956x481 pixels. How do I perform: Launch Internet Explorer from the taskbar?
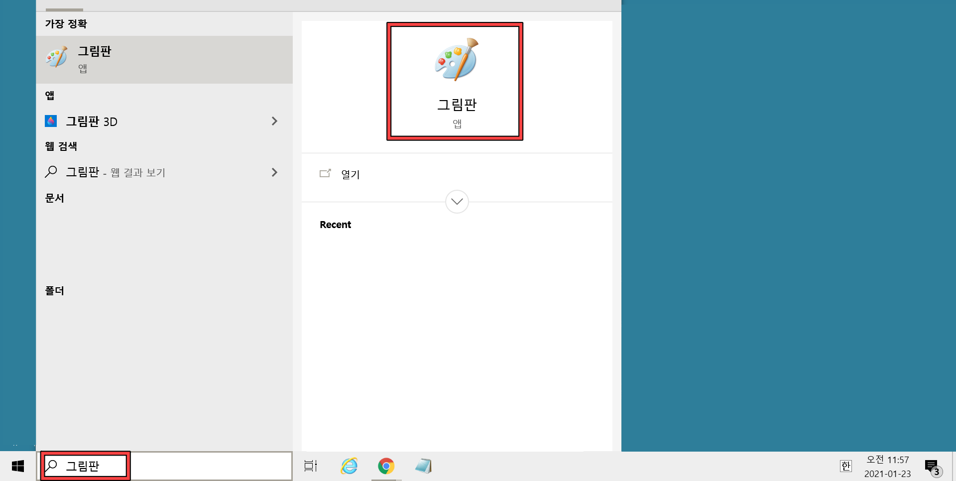(350, 466)
